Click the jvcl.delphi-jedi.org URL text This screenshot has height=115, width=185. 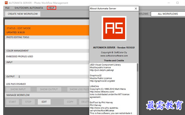tap(102, 70)
